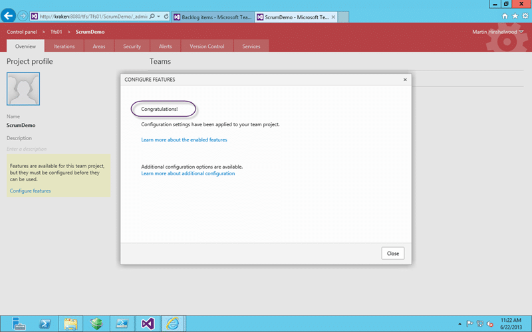Viewport: 532px width, 332px height.
Task: Open Favorites star icon
Action: point(515,16)
